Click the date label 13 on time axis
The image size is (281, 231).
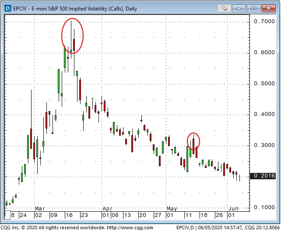point(127,215)
